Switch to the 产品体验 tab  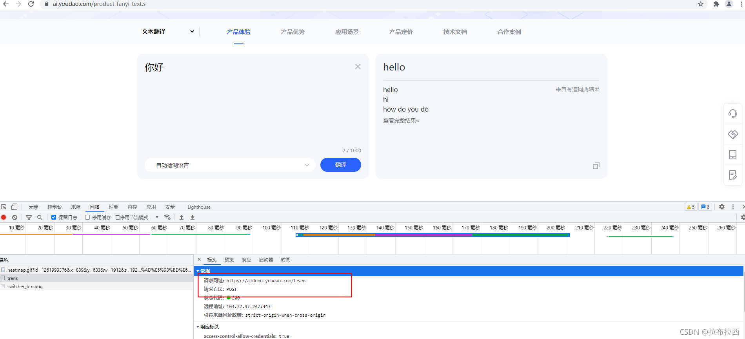coord(239,32)
